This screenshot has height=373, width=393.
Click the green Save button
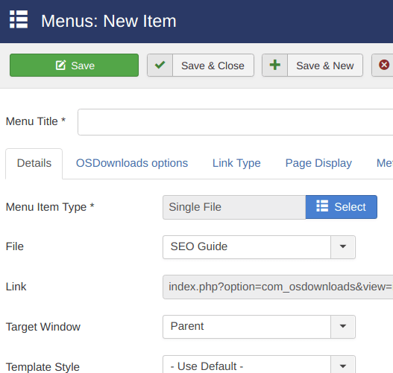74,65
